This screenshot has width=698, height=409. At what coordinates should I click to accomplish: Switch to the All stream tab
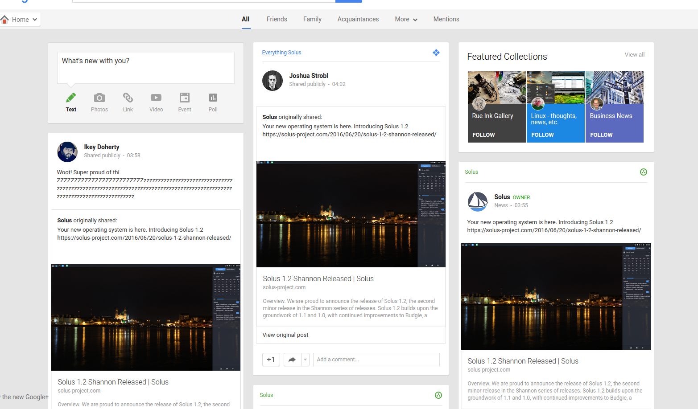click(246, 19)
